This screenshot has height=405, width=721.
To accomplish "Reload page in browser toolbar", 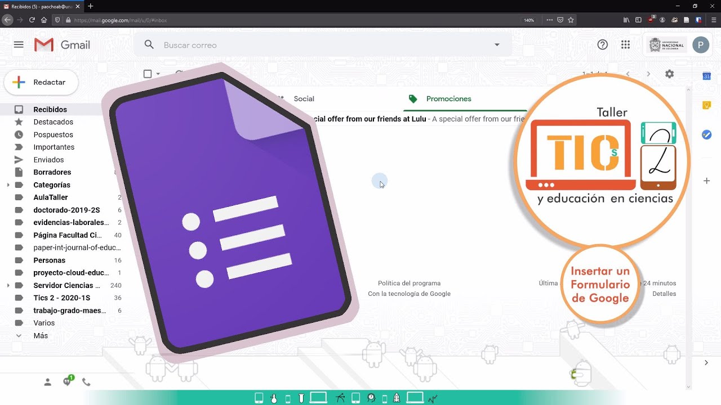I will tap(32, 20).
